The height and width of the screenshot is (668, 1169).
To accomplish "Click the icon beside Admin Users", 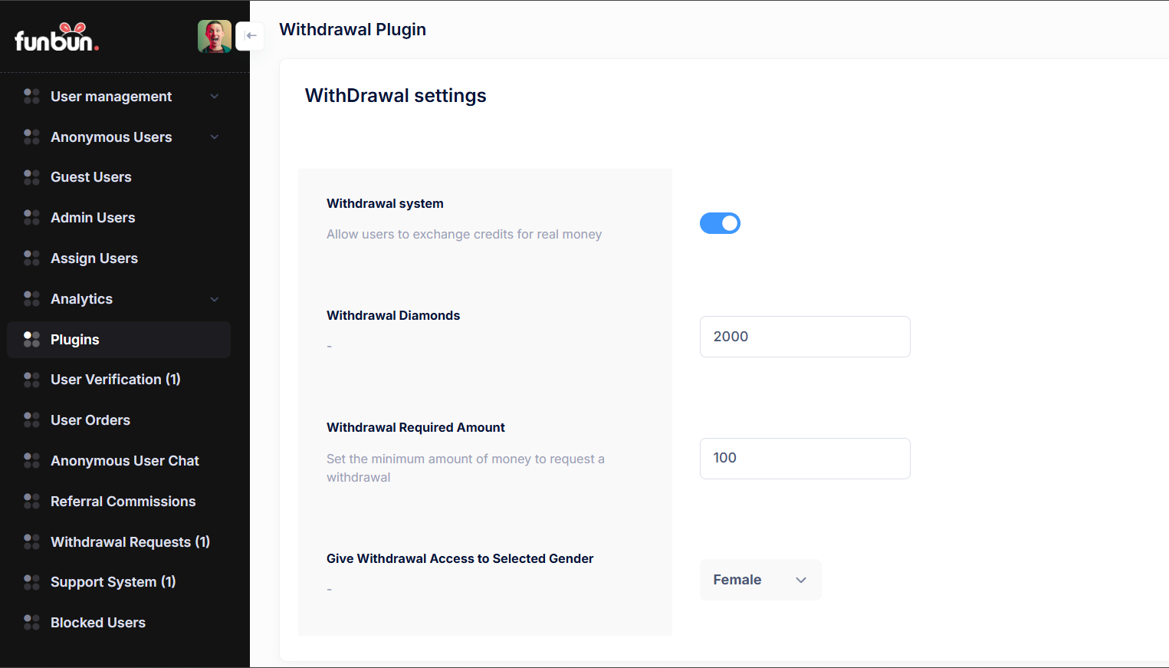I will point(31,218).
